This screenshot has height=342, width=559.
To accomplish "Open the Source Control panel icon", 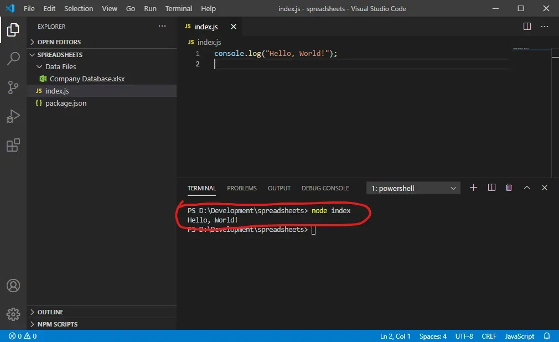I will click(x=13, y=87).
